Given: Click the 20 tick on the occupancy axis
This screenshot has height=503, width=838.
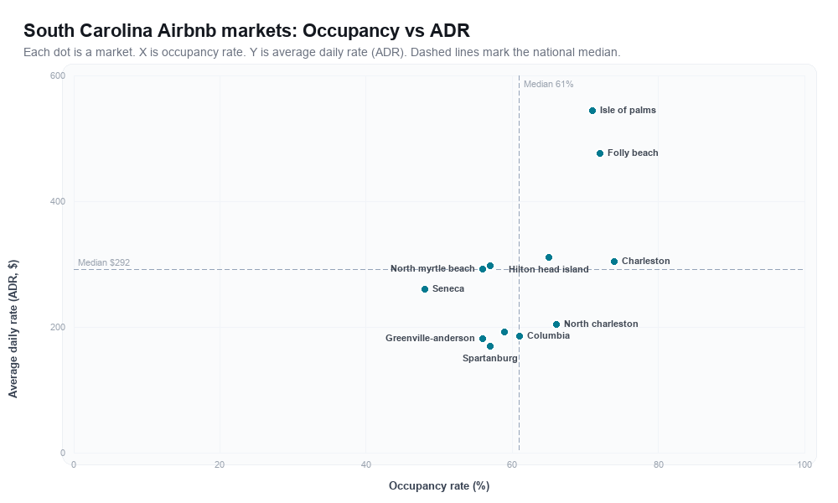Looking at the screenshot, I should click(220, 465).
